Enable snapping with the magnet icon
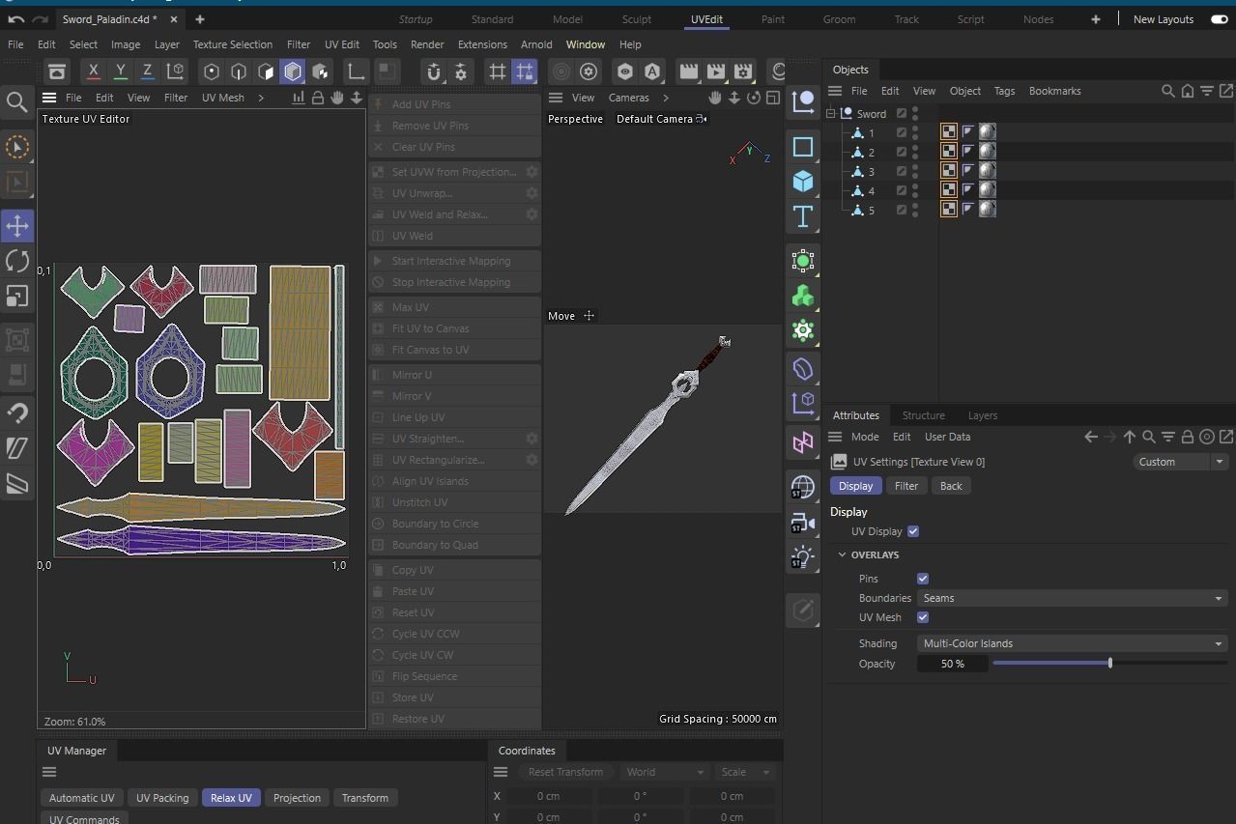 [434, 71]
